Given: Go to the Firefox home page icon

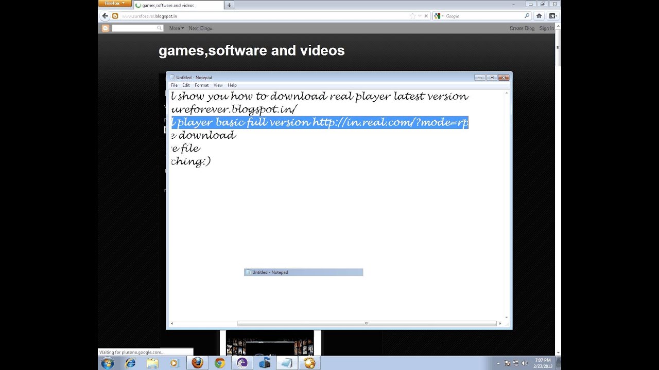Looking at the screenshot, I should coord(539,16).
